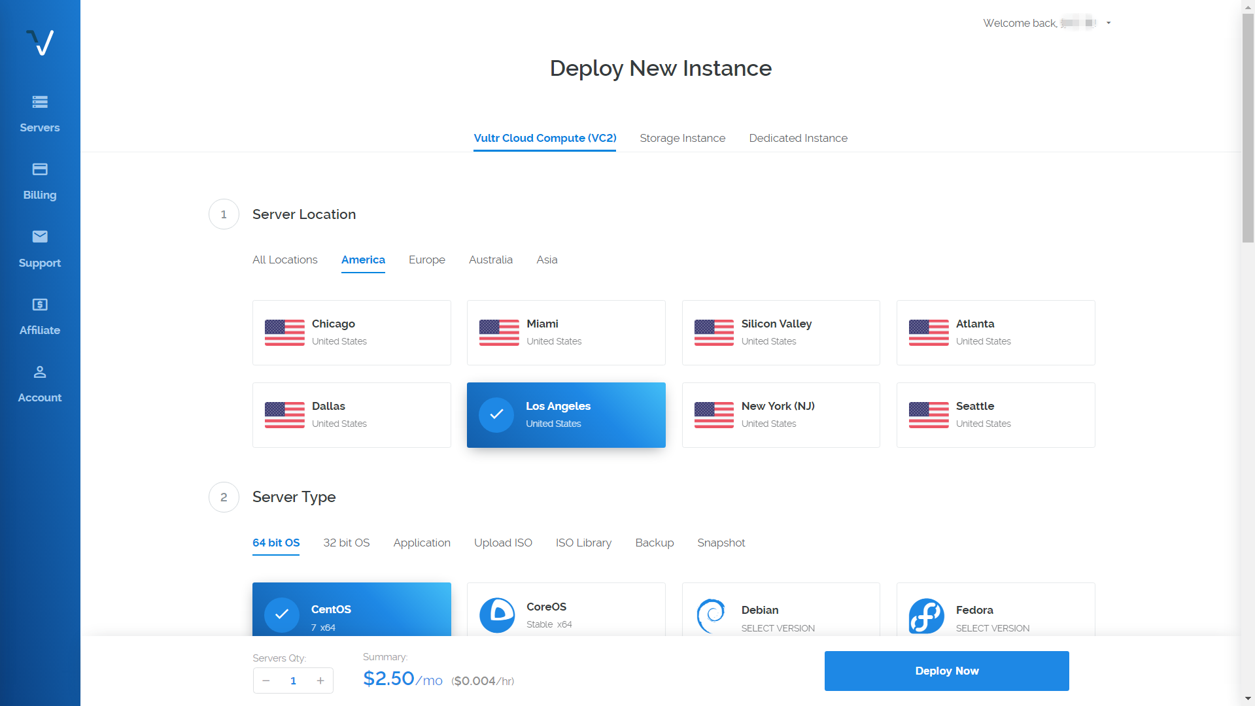
Task: Click the New York (NJ) flag icon
Action: pos(714,415)
